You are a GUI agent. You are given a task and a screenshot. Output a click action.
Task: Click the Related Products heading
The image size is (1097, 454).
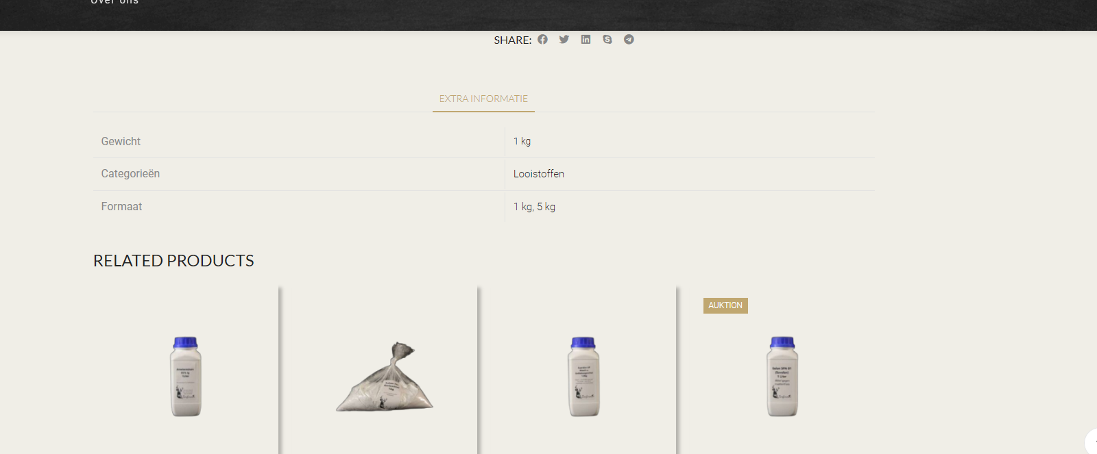click(x=173, y=261)
